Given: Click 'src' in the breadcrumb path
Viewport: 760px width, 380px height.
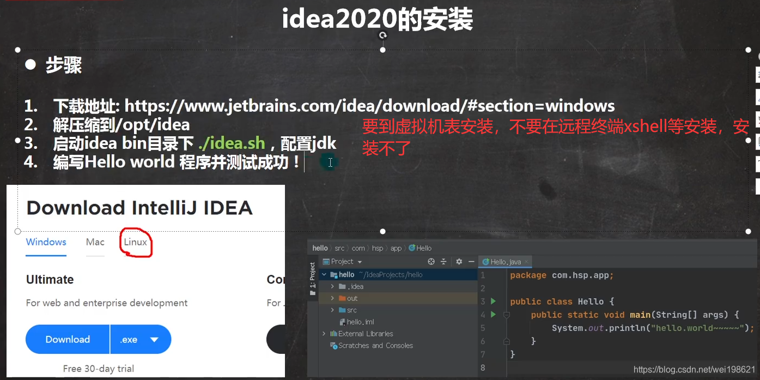Looking at the screenshot, I should [339, 248].
